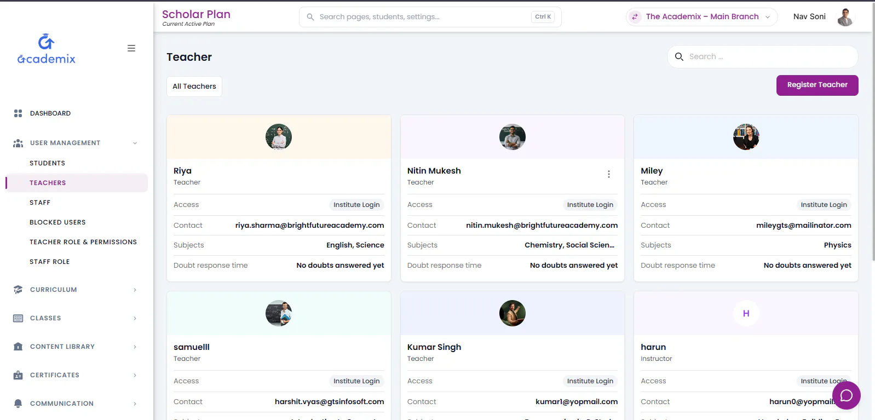Collapse the User Management section chevron

135,143
